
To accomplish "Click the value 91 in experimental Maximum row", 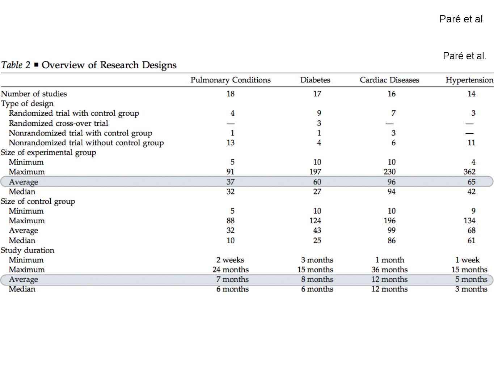I will pyautogui.click(x=231, y=172).
